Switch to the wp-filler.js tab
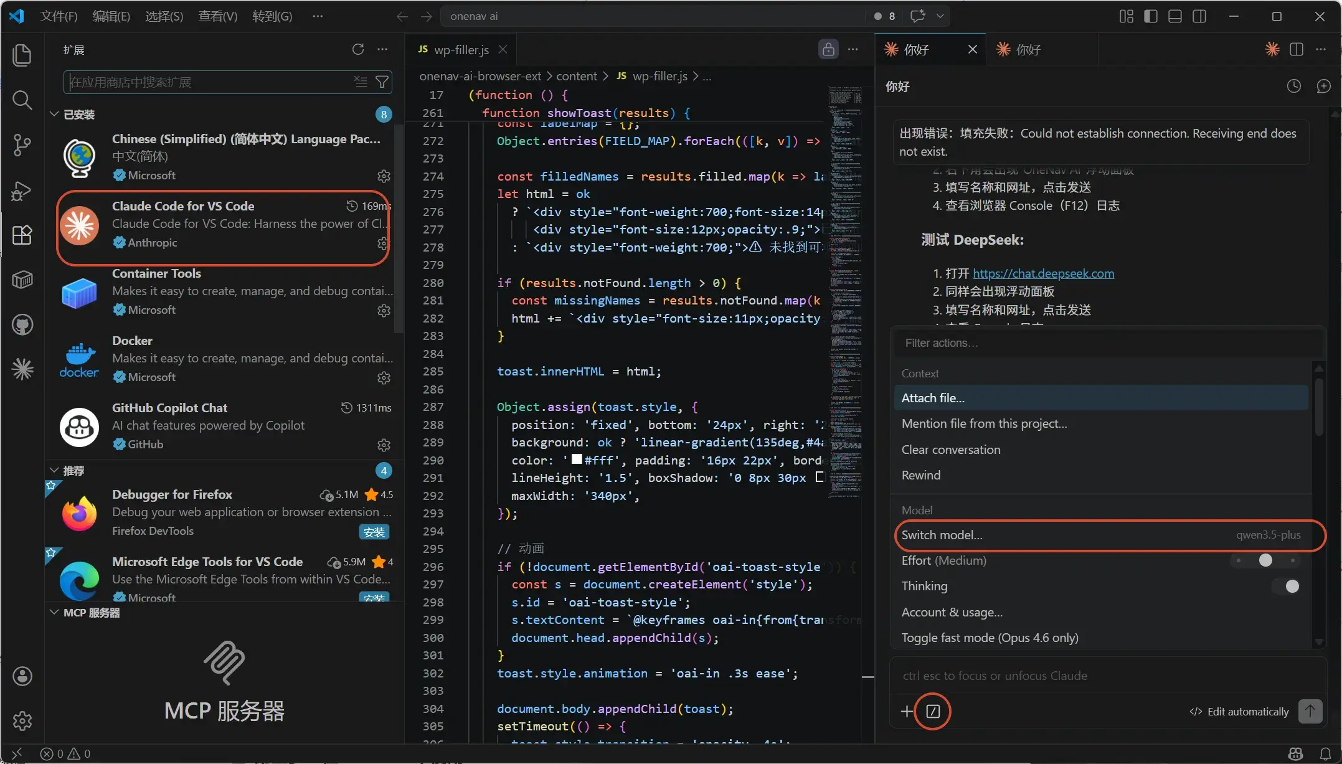 point(461,49)
